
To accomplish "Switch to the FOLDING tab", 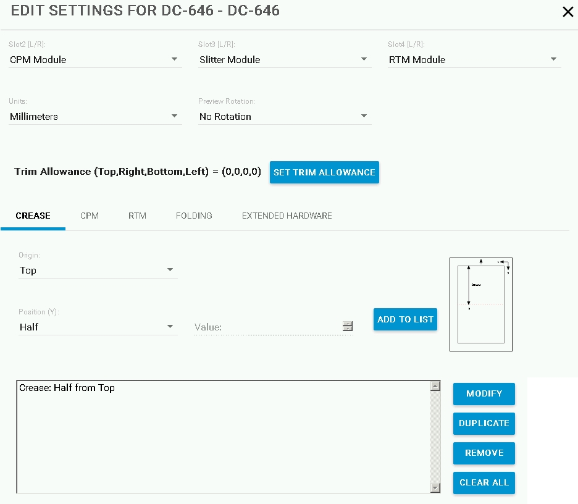I will click(x=193, y=216).
